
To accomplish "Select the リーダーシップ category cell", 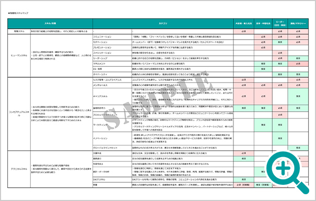I will click(x=112, y=58).
